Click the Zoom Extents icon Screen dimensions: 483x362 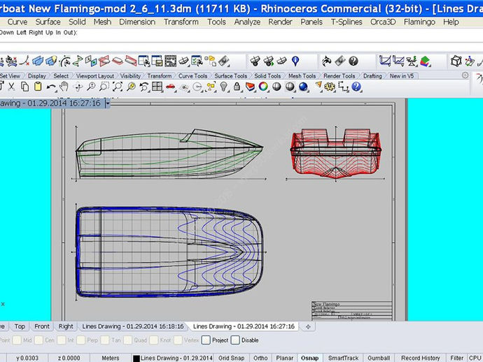click(118, 87)
